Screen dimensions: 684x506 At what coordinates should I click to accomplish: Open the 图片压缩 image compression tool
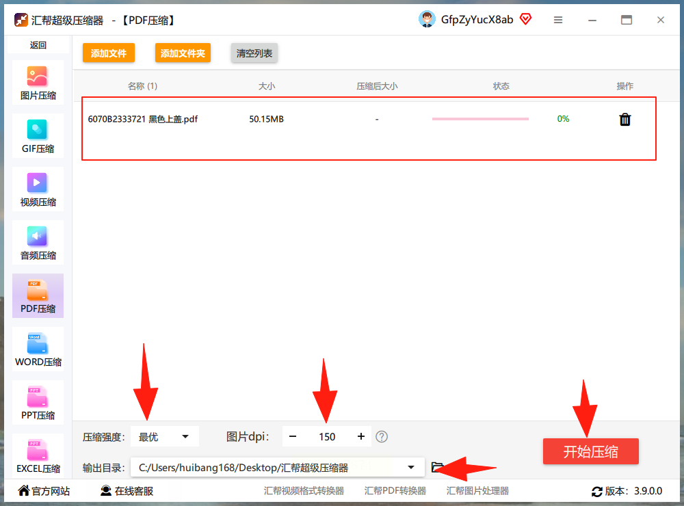click(38, 83)
